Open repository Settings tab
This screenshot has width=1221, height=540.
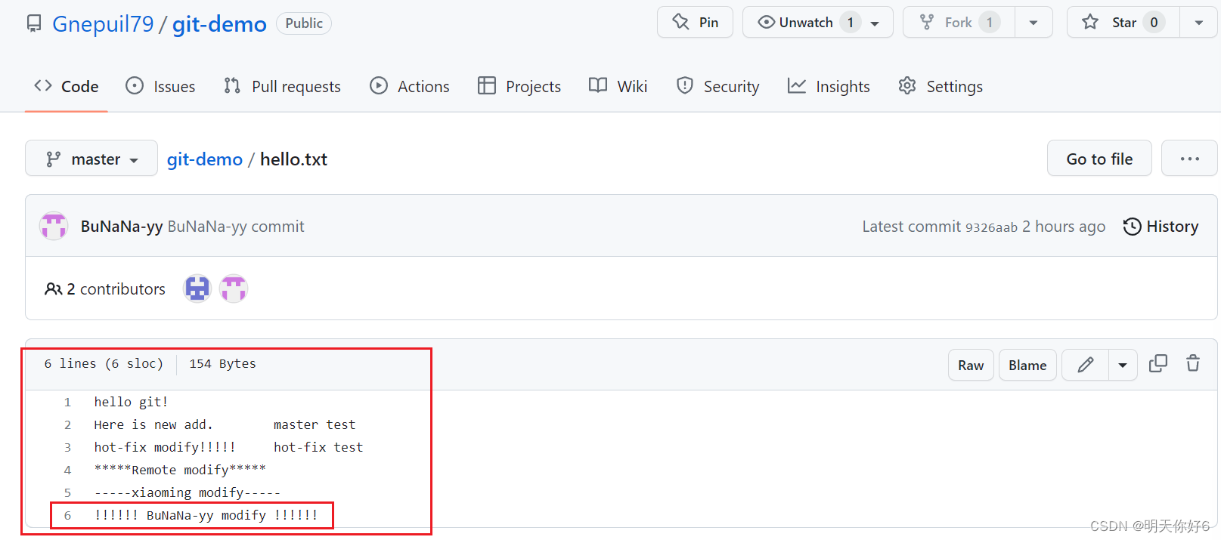941,86
